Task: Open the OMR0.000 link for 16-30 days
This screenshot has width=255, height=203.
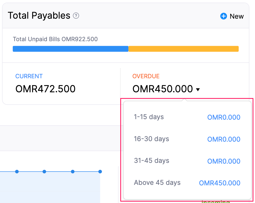Action: [224, 139]
